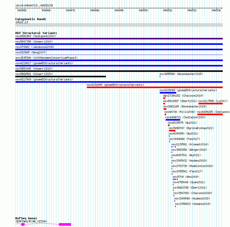
Task: Click the chr14:94644719..94653238 region text
Action: click(x=34, y=5)
